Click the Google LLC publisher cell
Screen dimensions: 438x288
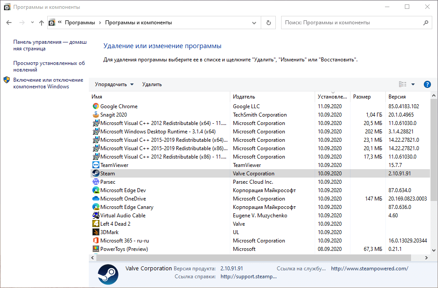click(246, 106)
